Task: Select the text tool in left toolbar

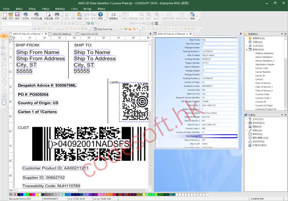Action: pos(3,43)
